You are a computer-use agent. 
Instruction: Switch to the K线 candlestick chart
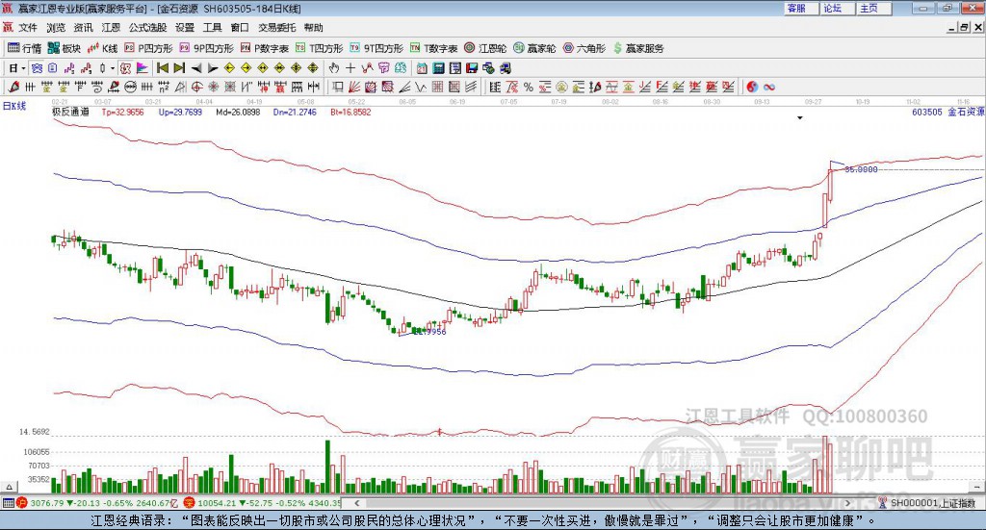tap(102, 48)
